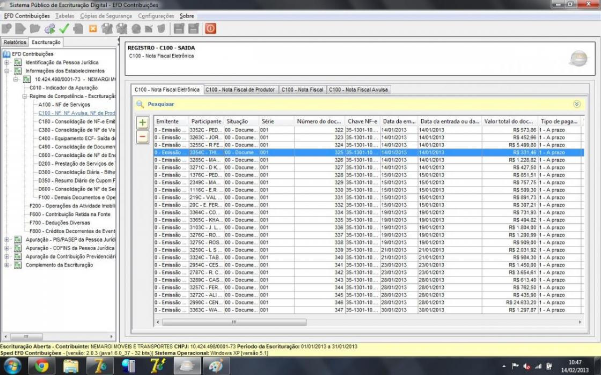This screenshot has height=375, width=601.
Task: Expand Identificação da Pessoa Jurídica node
Action: tap(7, 62)
